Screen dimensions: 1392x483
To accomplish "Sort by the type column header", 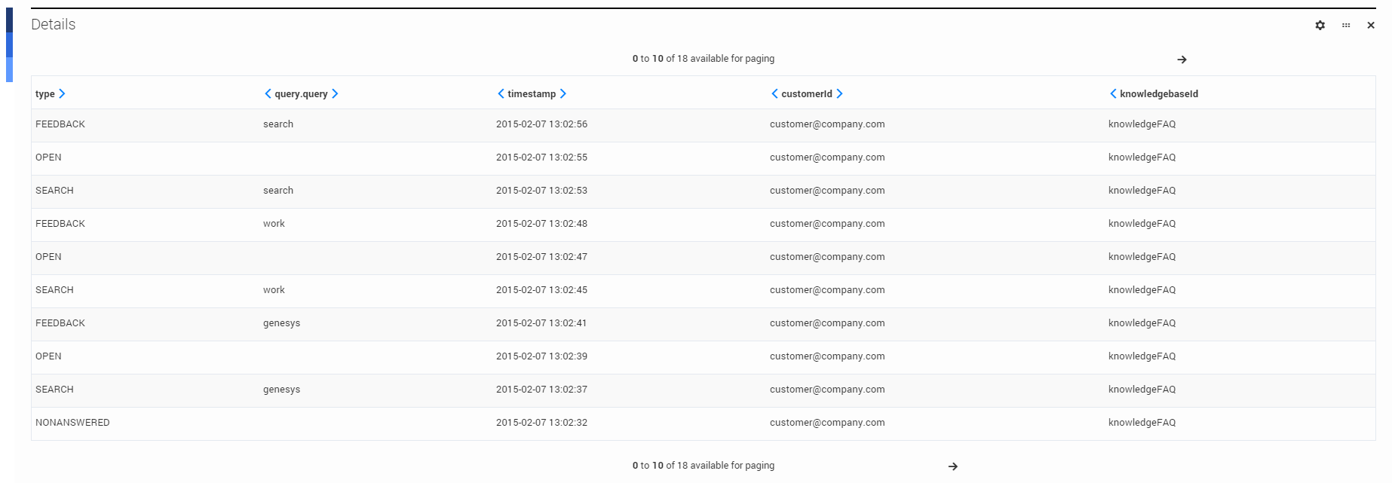I will 44,94.
